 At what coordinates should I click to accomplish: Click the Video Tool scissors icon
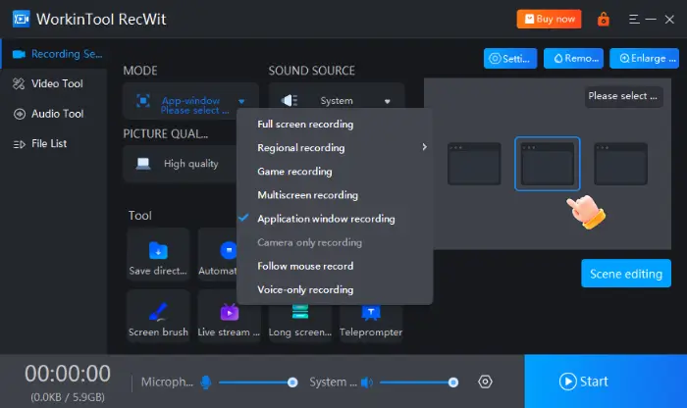click(x=19, y=83)
